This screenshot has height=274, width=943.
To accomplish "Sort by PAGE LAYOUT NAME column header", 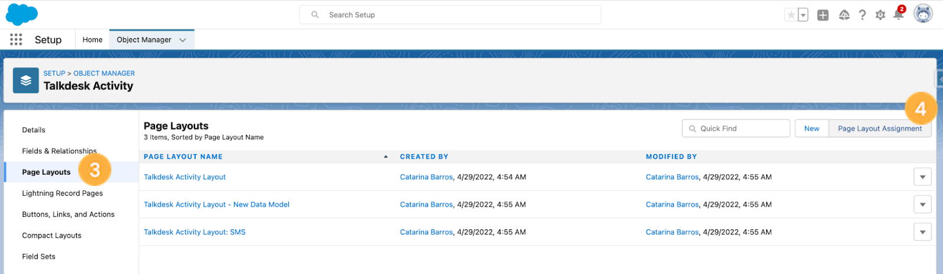I will point(183,157).
